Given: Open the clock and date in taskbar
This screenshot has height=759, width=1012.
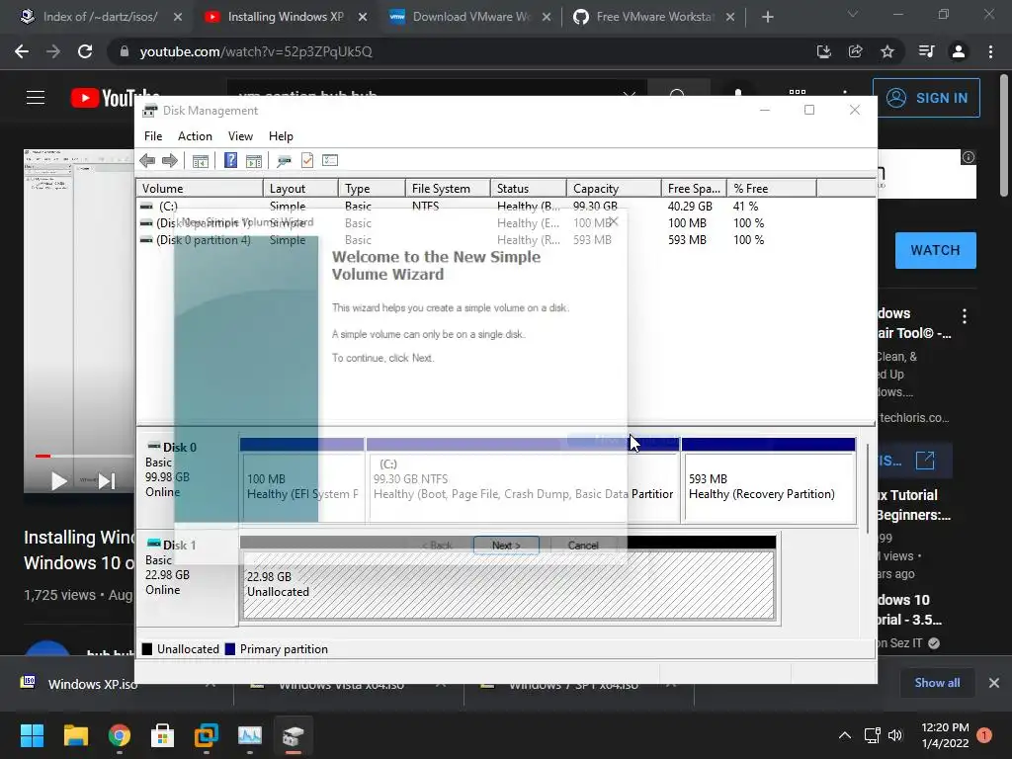Looking at the screenshot, I should pyautogui.click(x=945, y=735).
